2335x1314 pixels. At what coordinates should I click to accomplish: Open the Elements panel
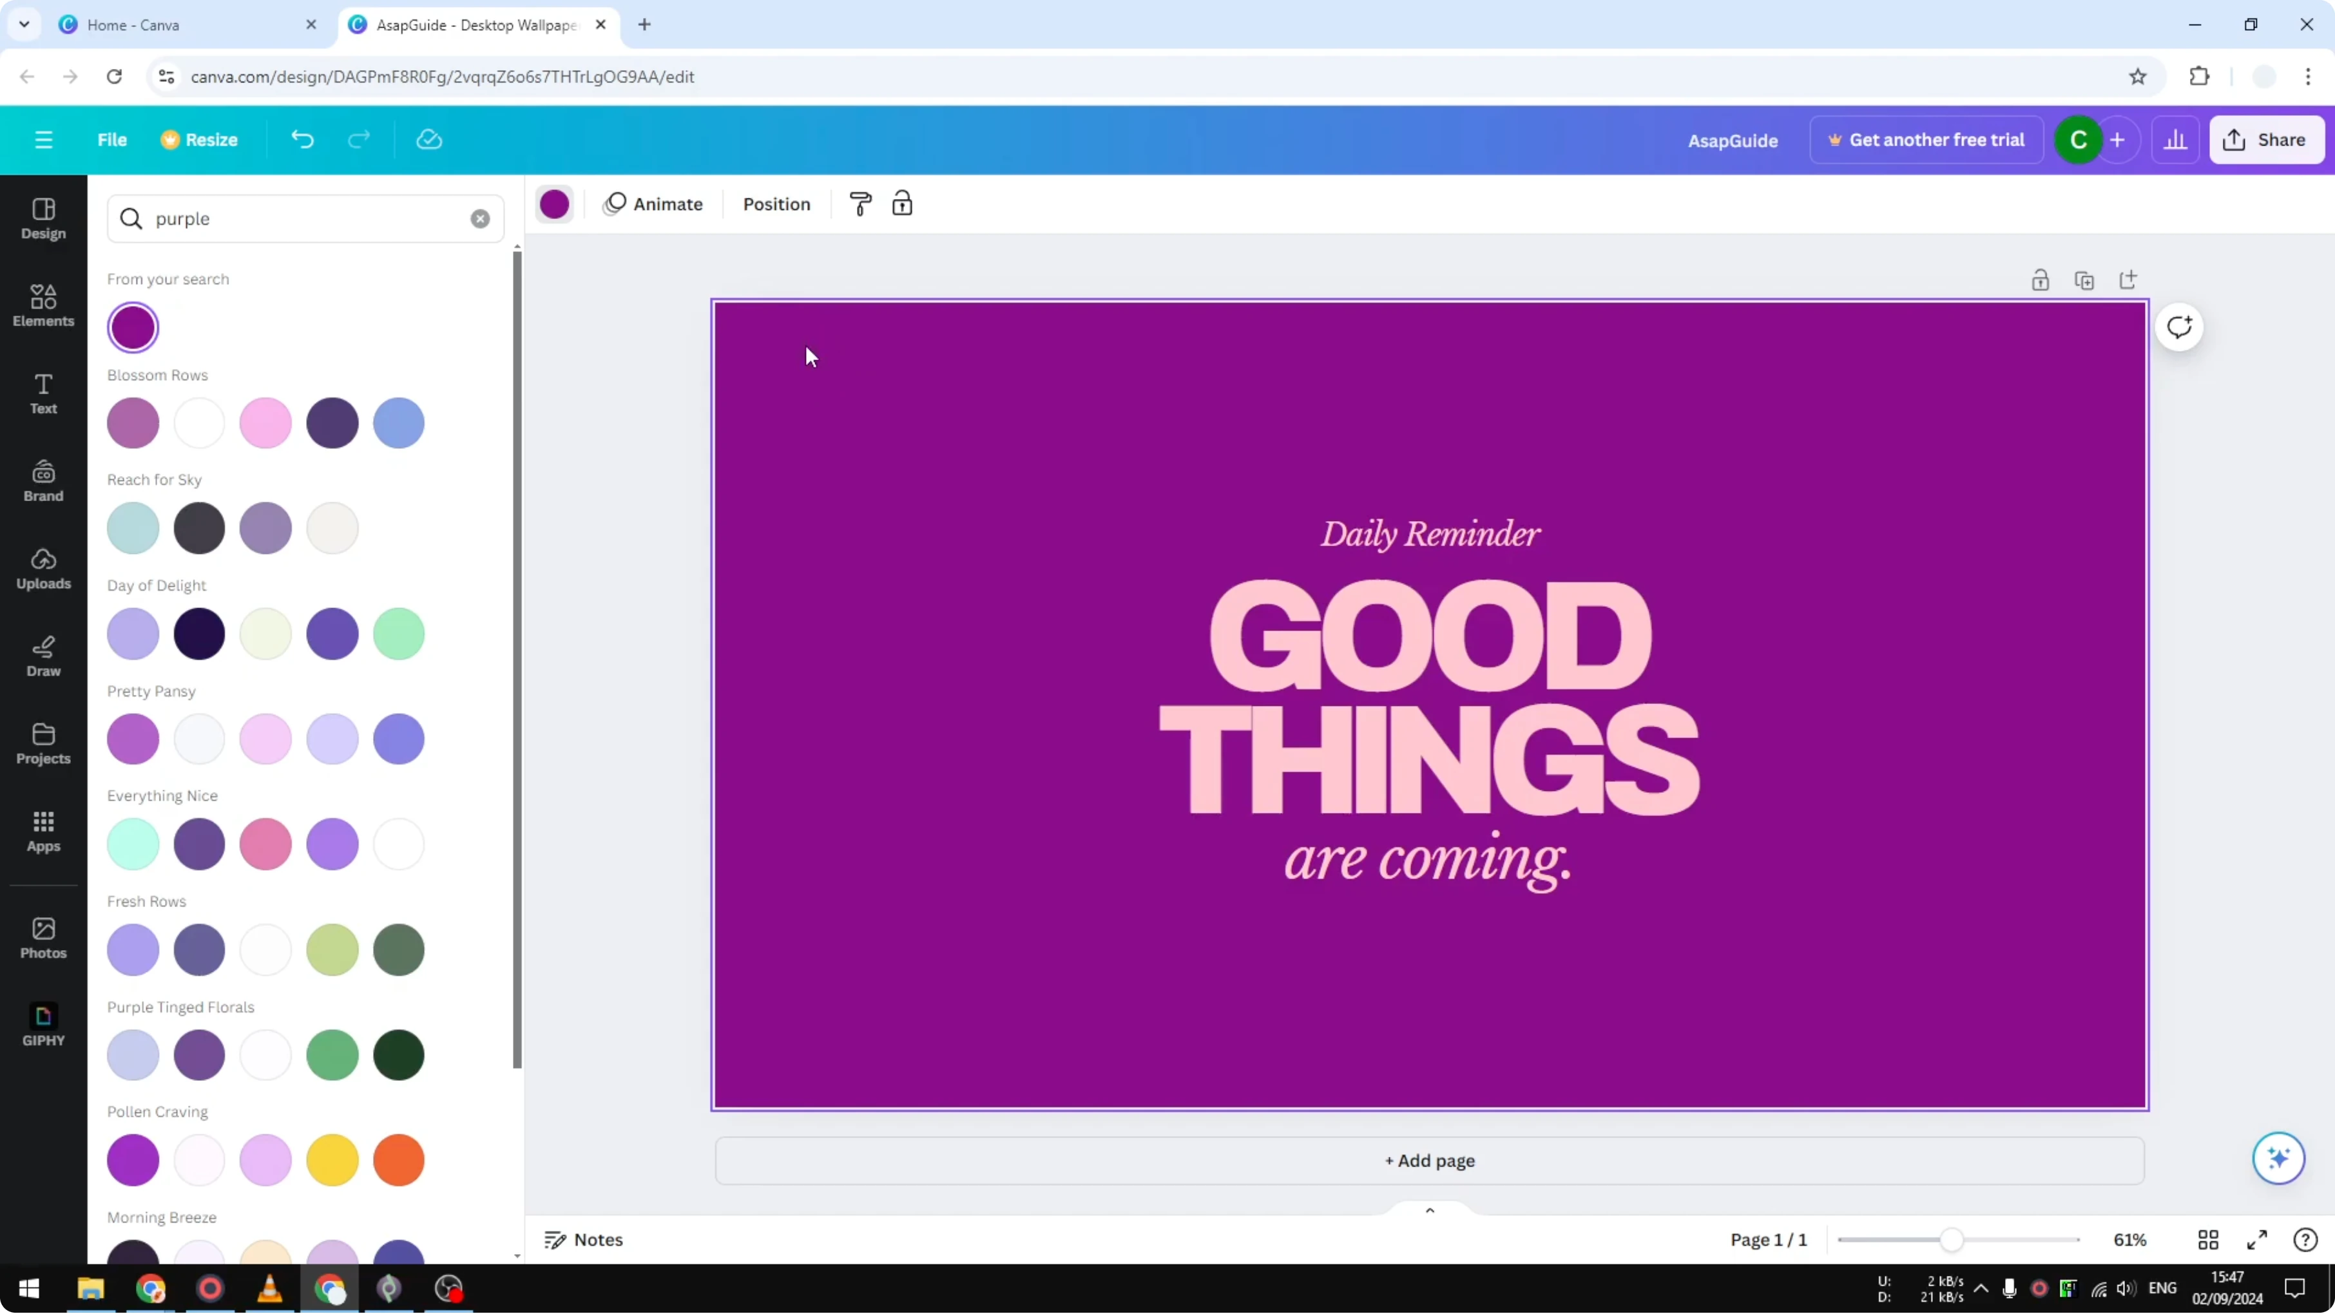(44, 307)
